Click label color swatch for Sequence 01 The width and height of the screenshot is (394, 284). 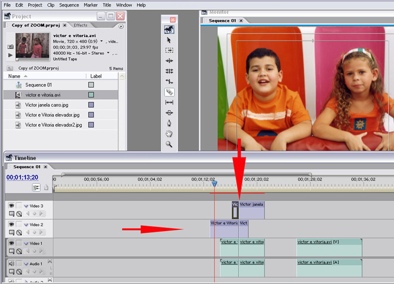pos(91,85)
